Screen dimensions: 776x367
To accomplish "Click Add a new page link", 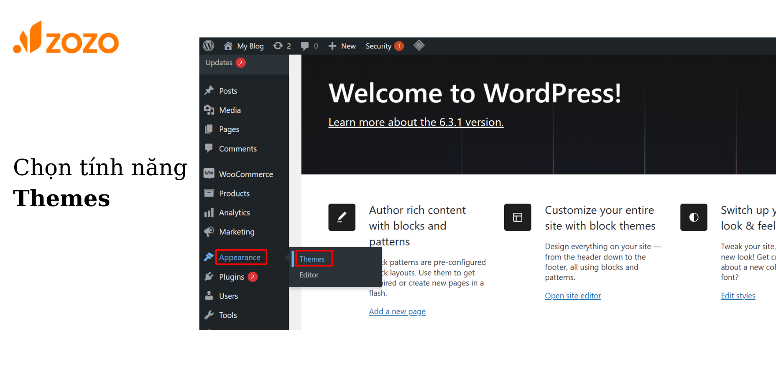I will pos(397,312).
